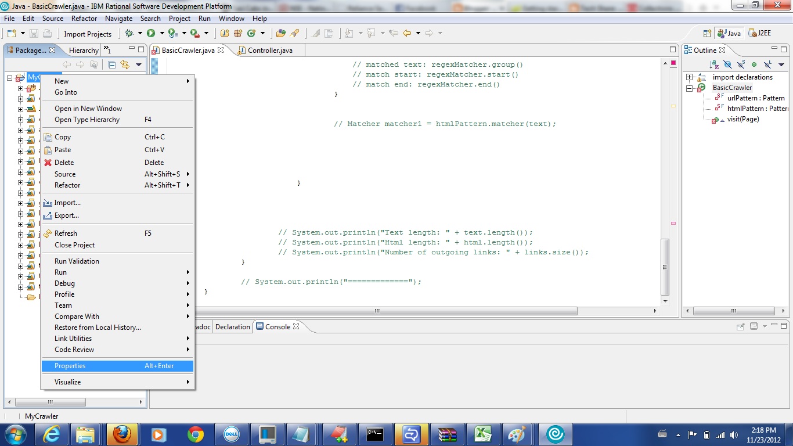Toggle Hide Local Types in Outline
The image size is (793, 446).
[x=769, y=65]
